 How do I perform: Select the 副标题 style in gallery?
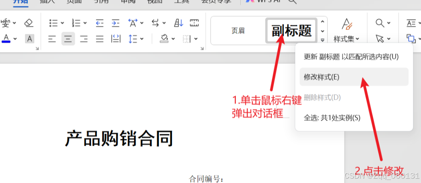[291, 31]
